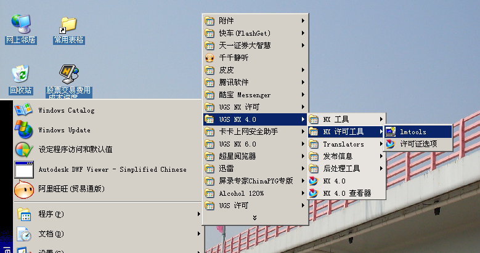This screenshot has height=253, width=480.
Task: Click the 迅雷 folder icon
Action: pyautogui.click(x=209, y=169)
